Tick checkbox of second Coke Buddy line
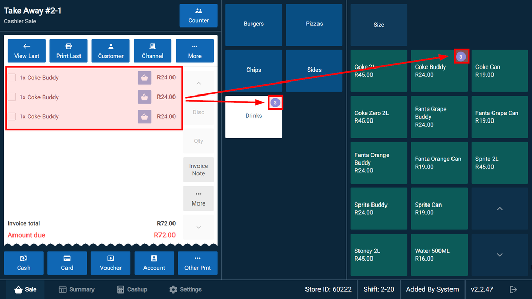Image resolution: width=532 pixels, height=299 pixels. pos(12,97)
